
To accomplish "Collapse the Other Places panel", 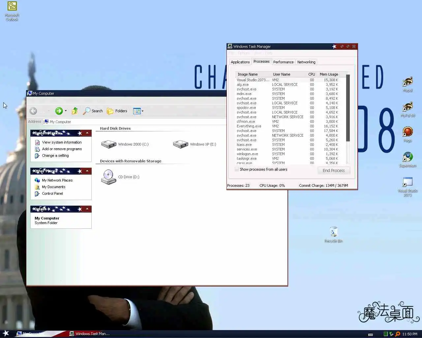I will [x=87, y=171].
